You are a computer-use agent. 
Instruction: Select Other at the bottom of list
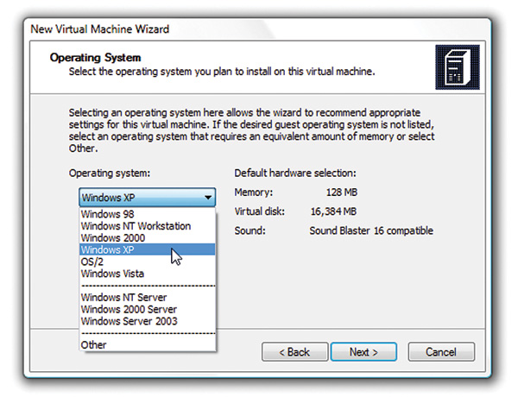(x=148, y=345)
